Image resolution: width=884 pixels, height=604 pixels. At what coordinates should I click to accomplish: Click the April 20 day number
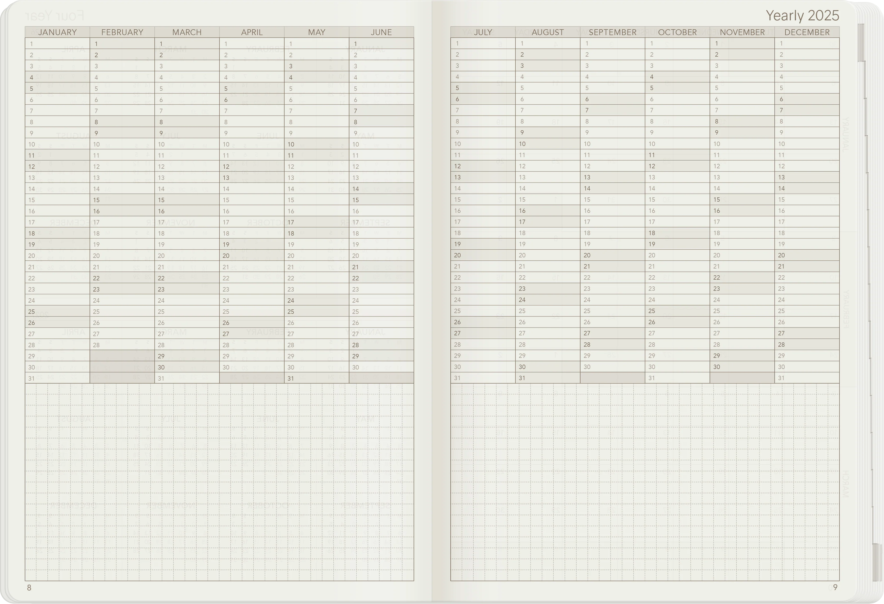(226, 256)
